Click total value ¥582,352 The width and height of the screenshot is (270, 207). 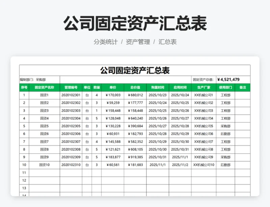pyautogui.click(x=135, y=142)
